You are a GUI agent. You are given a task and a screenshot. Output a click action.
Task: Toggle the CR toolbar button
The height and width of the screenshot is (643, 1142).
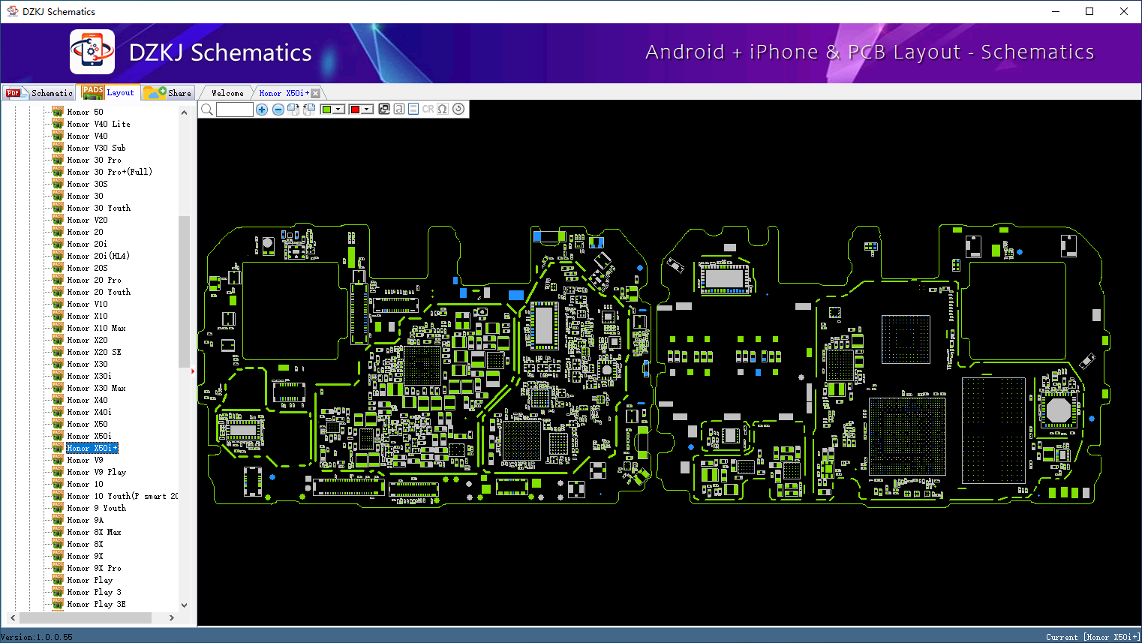pyautogui.click(x=428, y=109)
